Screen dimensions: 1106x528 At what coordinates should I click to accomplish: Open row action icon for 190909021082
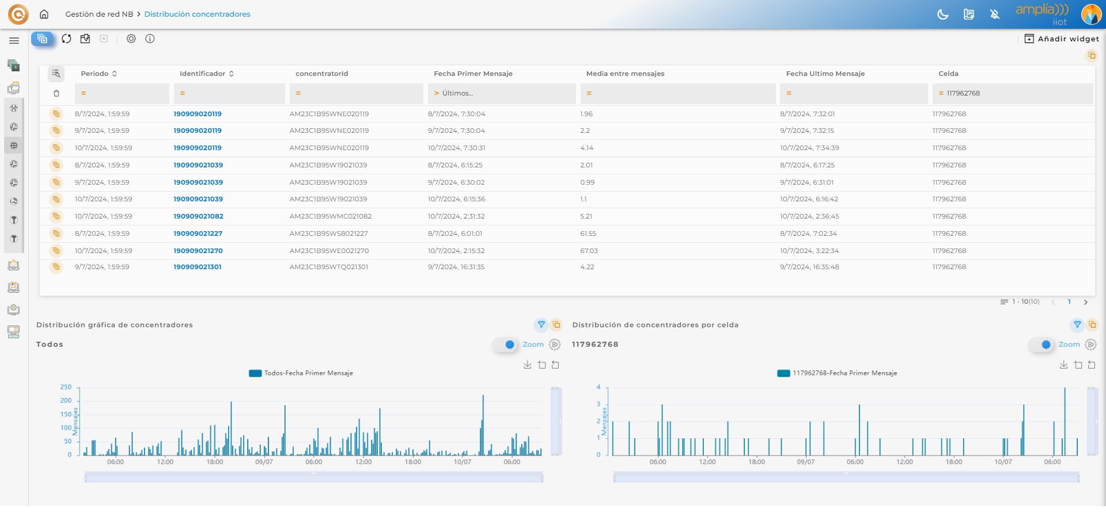tap(56, 216)
